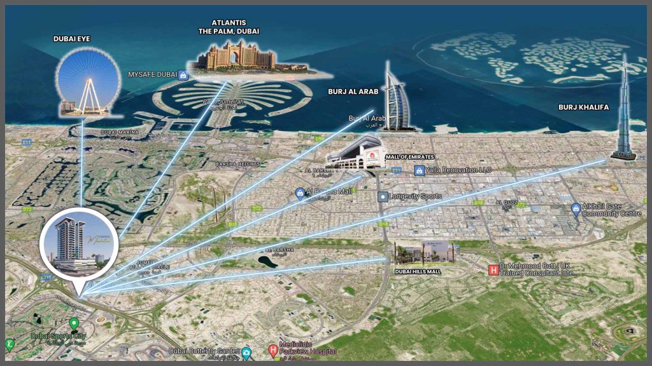The width and height of the screenshot is (652, 366).
Task: Click the Al Barsha Mall map pin
Action: 300,193
